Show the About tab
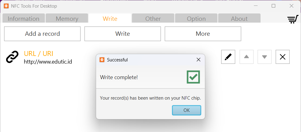The image size is (301, 132). click(x=239, y=19)
